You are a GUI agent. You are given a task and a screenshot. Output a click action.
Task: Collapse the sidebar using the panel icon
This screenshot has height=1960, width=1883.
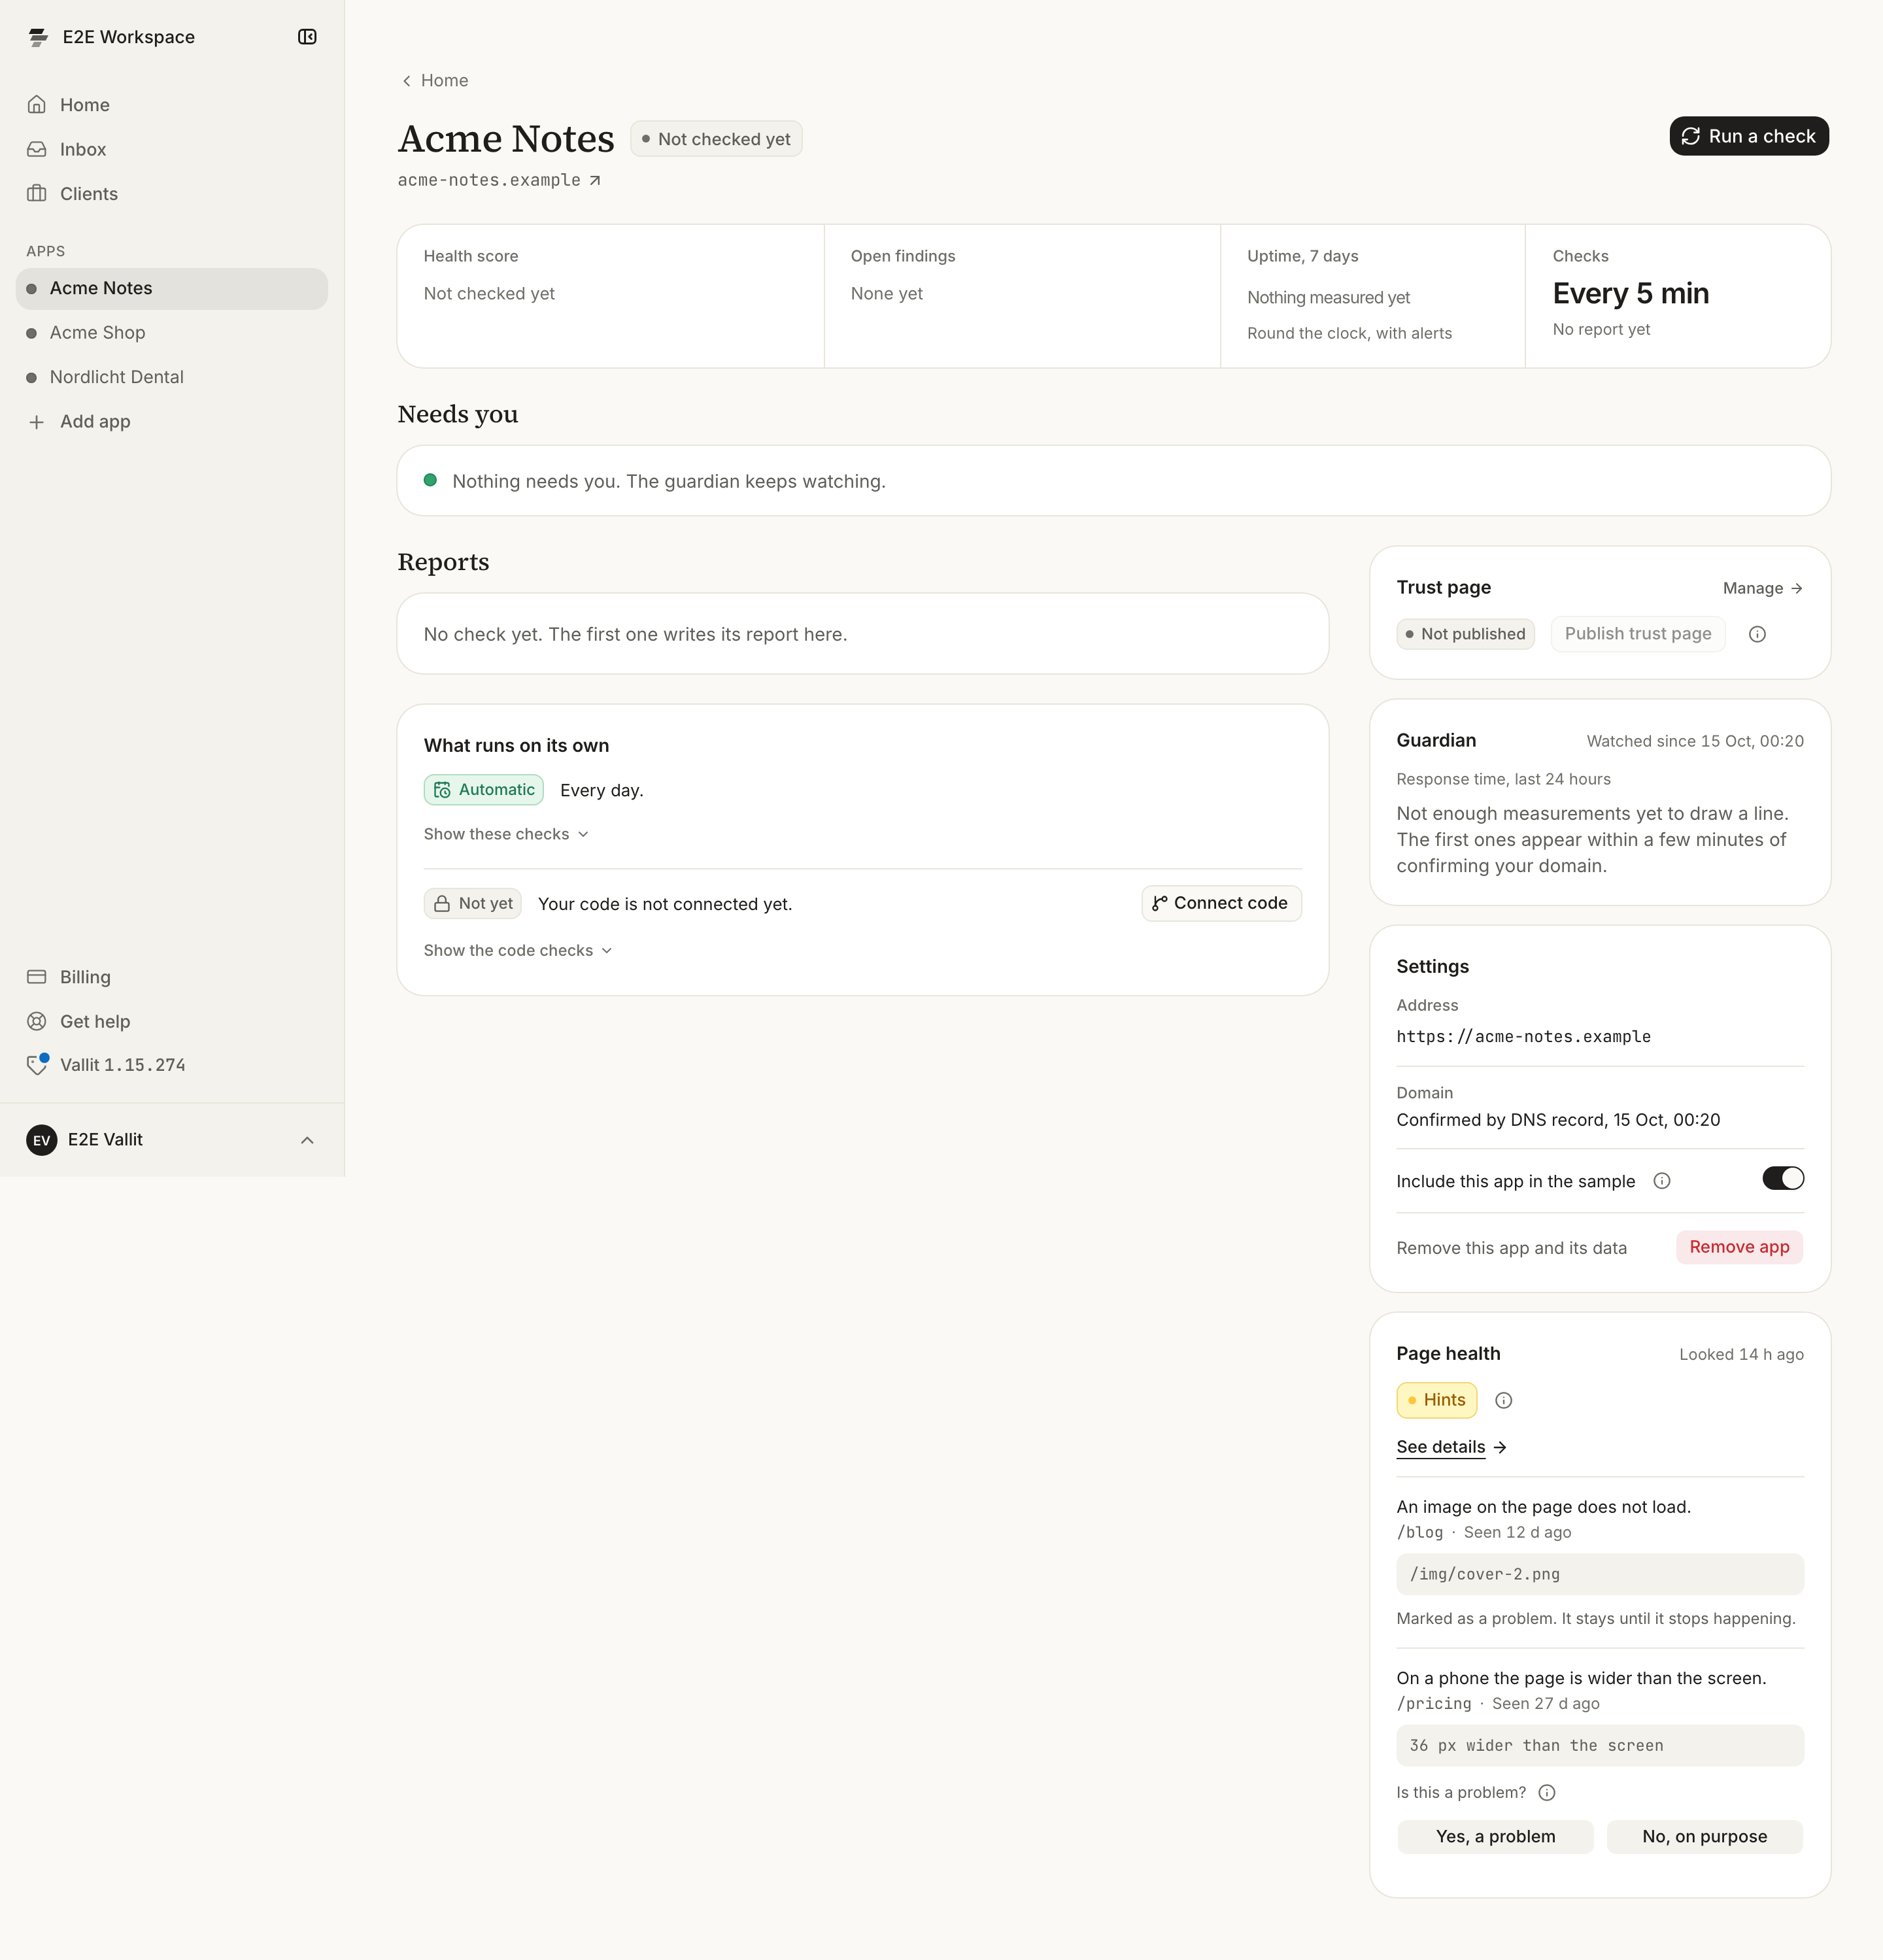(307, 37)
